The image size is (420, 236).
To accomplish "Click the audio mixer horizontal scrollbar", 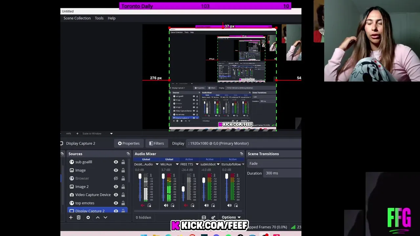I will click(188, 211).
